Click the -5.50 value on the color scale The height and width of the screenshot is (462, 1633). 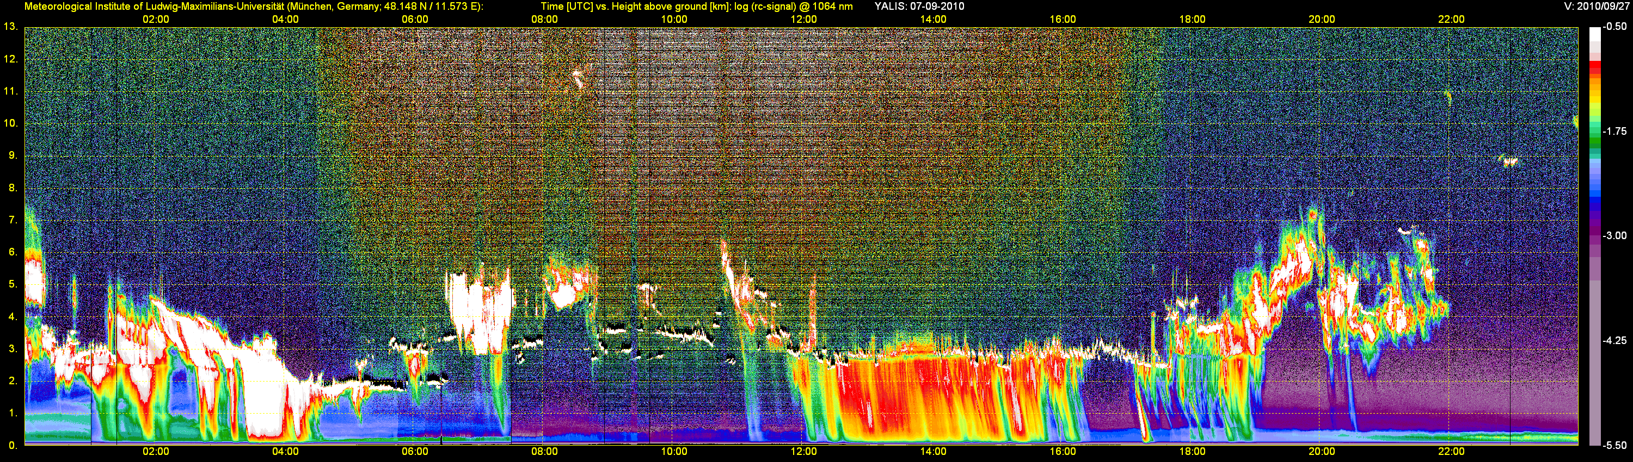coord(1615,446)
